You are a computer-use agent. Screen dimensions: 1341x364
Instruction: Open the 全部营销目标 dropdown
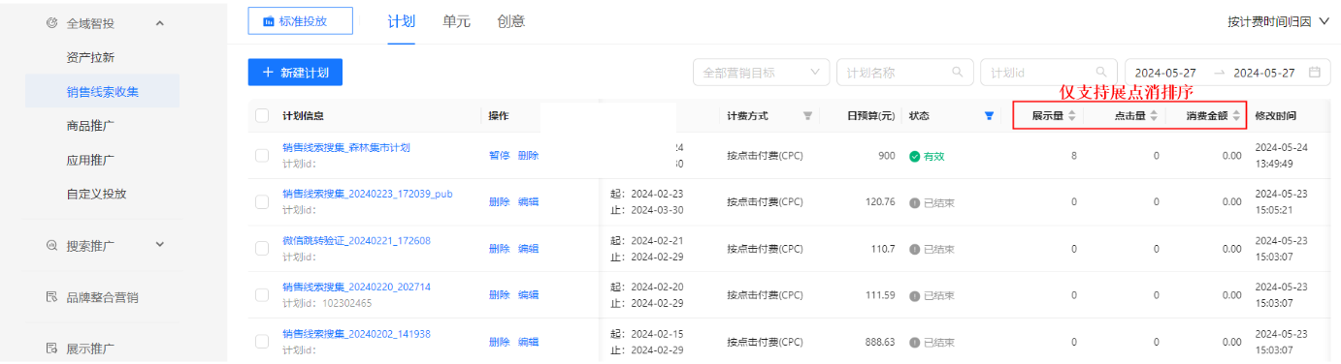click(x=762, y=73)
